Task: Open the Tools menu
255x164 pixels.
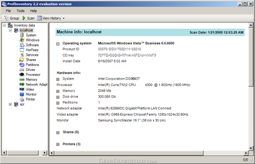Action: click(x=20, y=11)
